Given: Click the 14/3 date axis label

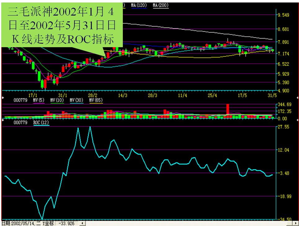Looking at the screenshot, I should [123, 95].
